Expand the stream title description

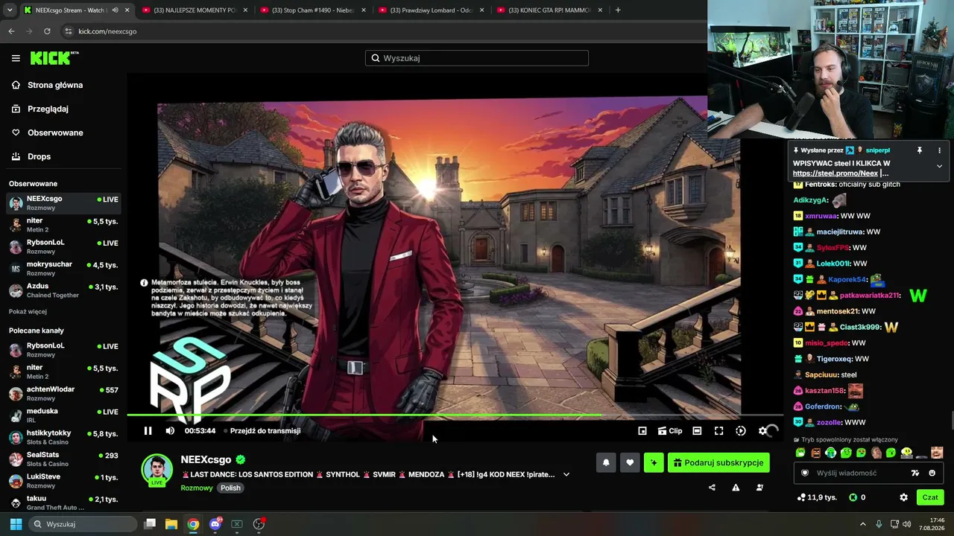(x=566, y=474)
